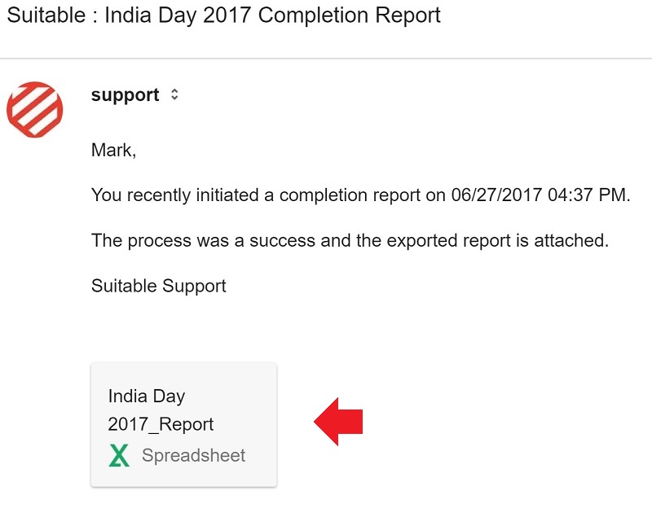
Task: Click the horizontal divider below the subject
Action: pyautogui.click(x=326, y=59)
